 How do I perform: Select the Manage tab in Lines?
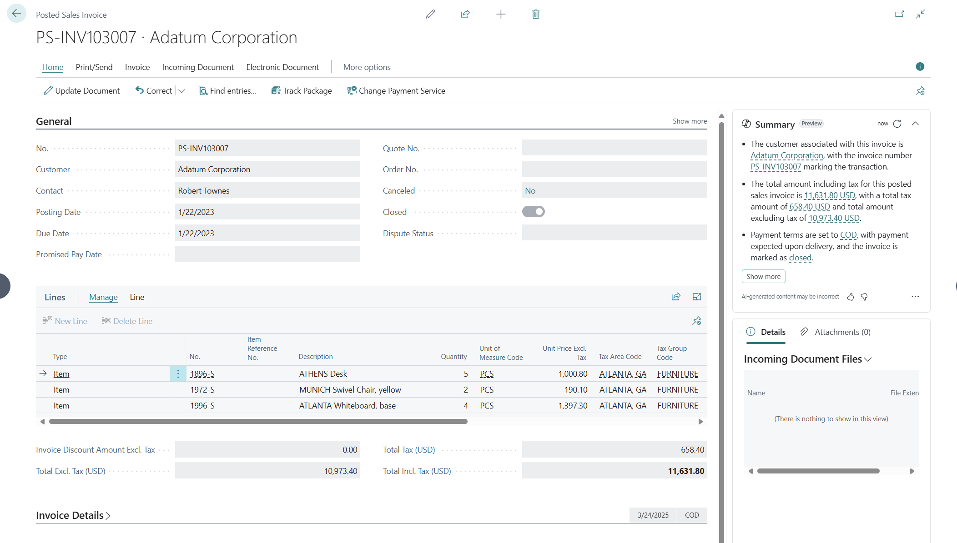click(x=103, y=297)
